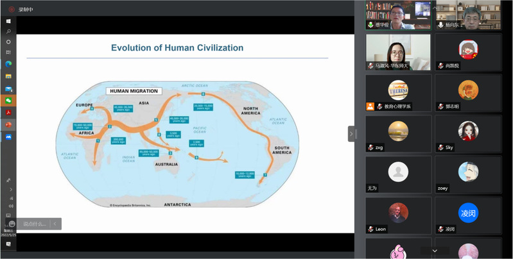Click muted mic icon next to 郭志明
513x259 pixels.
(x=440, y=106)
